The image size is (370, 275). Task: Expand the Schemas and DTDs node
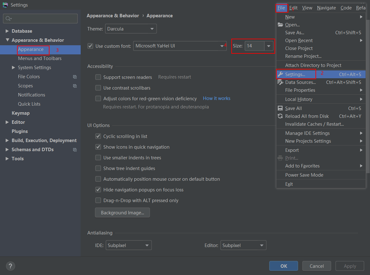(7, 150)
